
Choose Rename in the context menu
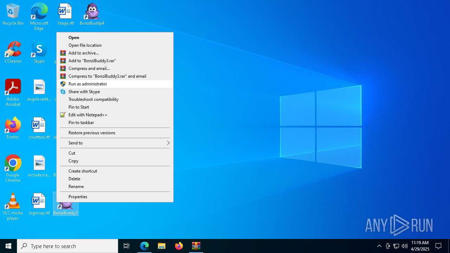click(115, 187)
